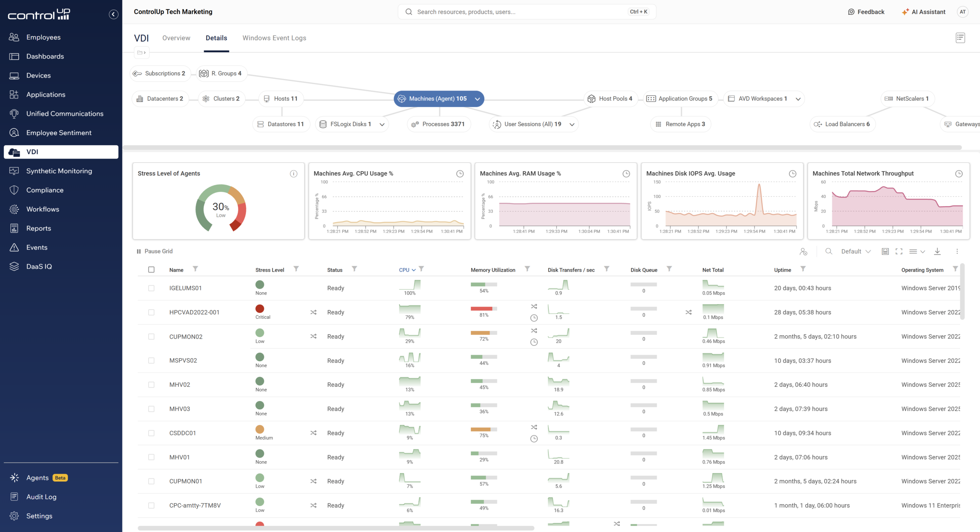Viewport: 980px width, 532px height.
Task: Collapse the left sidebar
Action: click(113, 14)
